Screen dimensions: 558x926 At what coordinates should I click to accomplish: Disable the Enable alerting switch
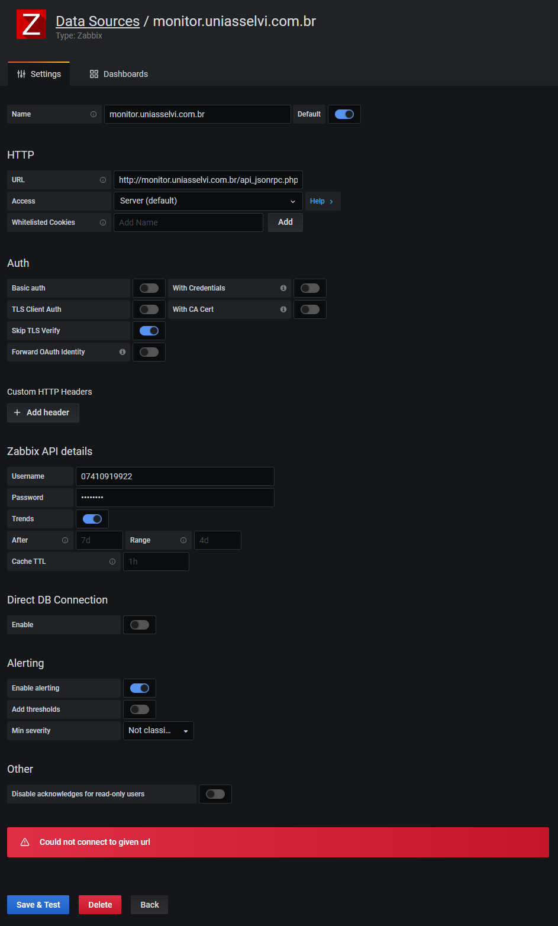(x=140, y=688)
